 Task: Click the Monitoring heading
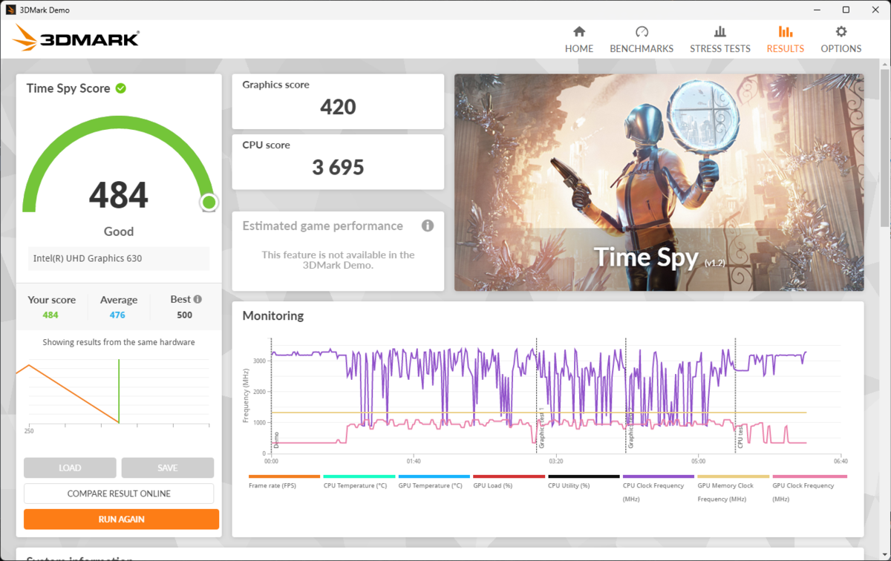click(x=273, y=315)
